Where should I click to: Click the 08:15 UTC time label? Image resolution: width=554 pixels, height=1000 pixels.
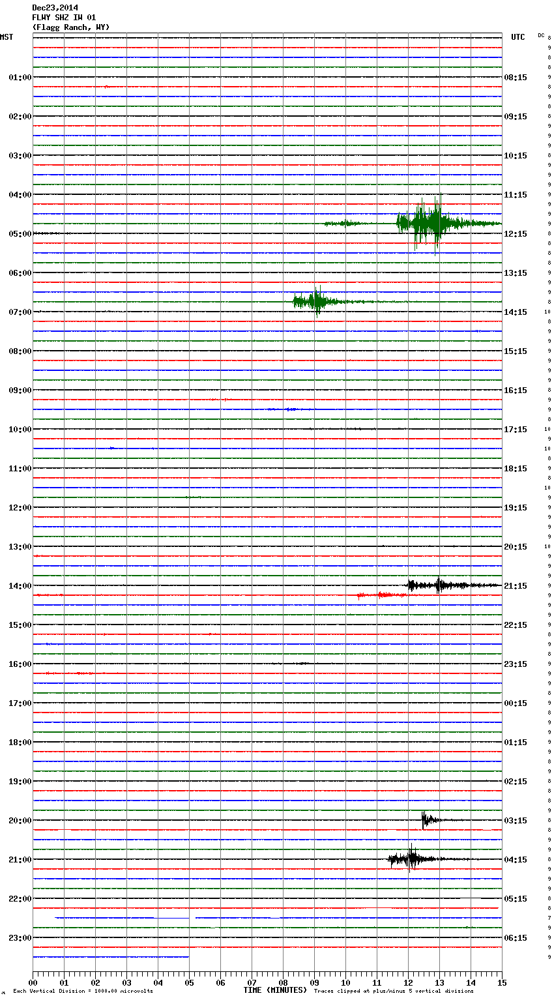(x=516, y=78)
